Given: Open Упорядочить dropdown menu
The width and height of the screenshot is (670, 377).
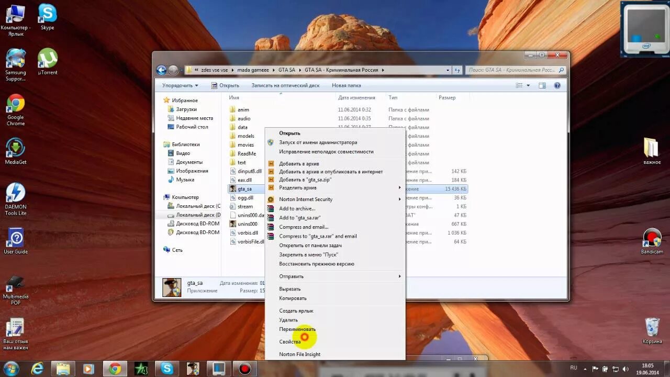Looking at the screenshot, I should [x=180, y=85].
